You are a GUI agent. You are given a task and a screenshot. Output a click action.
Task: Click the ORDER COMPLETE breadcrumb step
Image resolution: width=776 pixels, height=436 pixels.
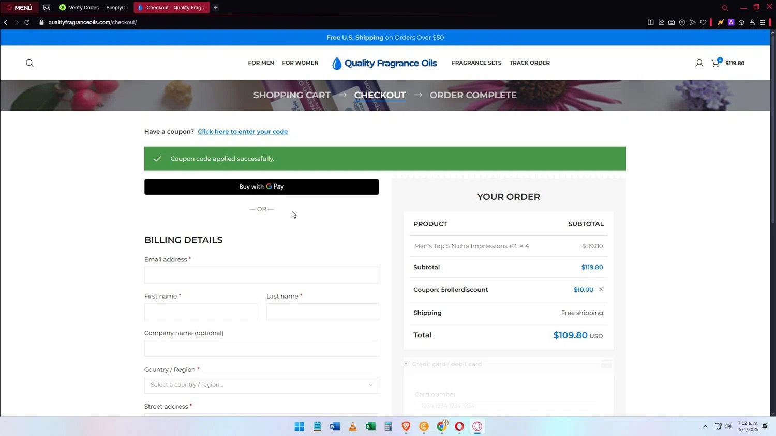click(473, 95)
